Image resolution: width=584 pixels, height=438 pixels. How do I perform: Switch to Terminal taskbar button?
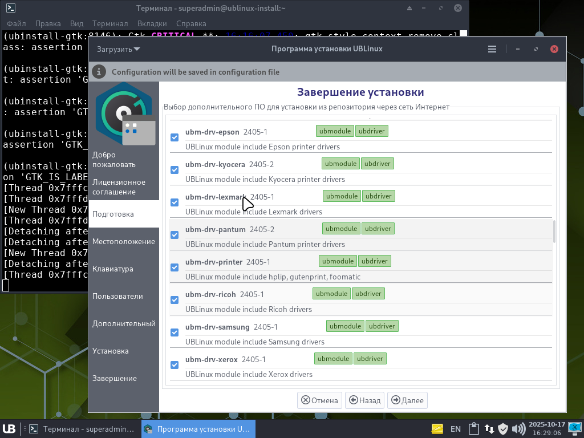coord(82,429)
